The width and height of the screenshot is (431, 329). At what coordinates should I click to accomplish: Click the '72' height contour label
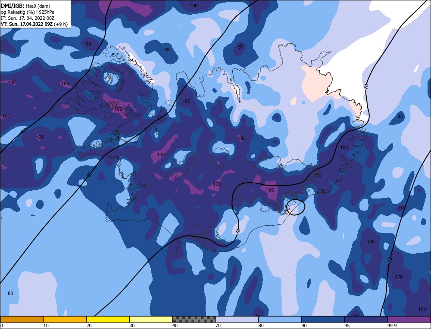pos(390,260)
